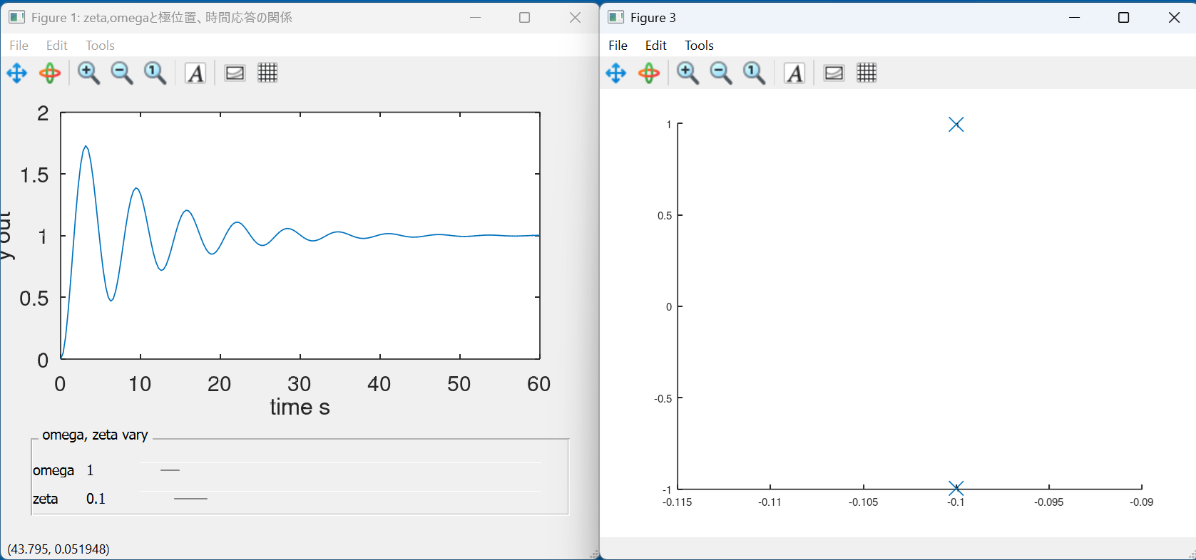Reset to automatic limits in Figure 3
This screenshot has width=1196, height=560.
pos(754,73)
